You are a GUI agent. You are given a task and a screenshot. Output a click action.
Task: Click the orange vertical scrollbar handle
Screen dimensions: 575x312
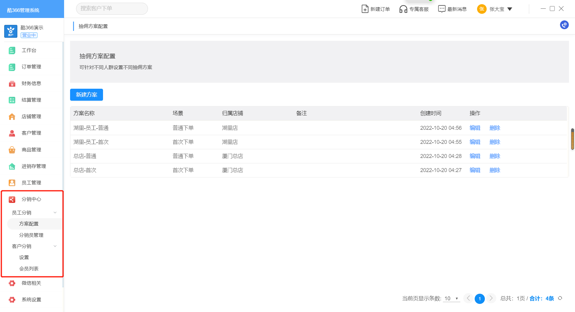(x=572, y=139)
